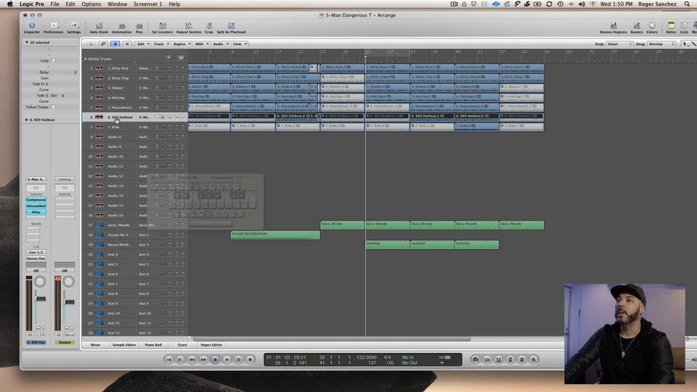697x392 pixels.
Task: Open the File menu
Action: click(x=54, y=4)
